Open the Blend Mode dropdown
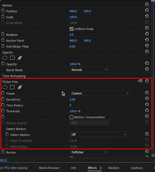The height and width of the screenshot is (172, 155). click(x=89, y=70)
